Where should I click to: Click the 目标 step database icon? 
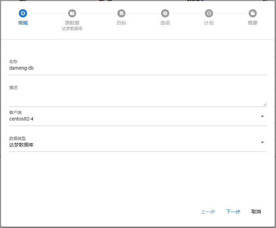coord(121,13)
